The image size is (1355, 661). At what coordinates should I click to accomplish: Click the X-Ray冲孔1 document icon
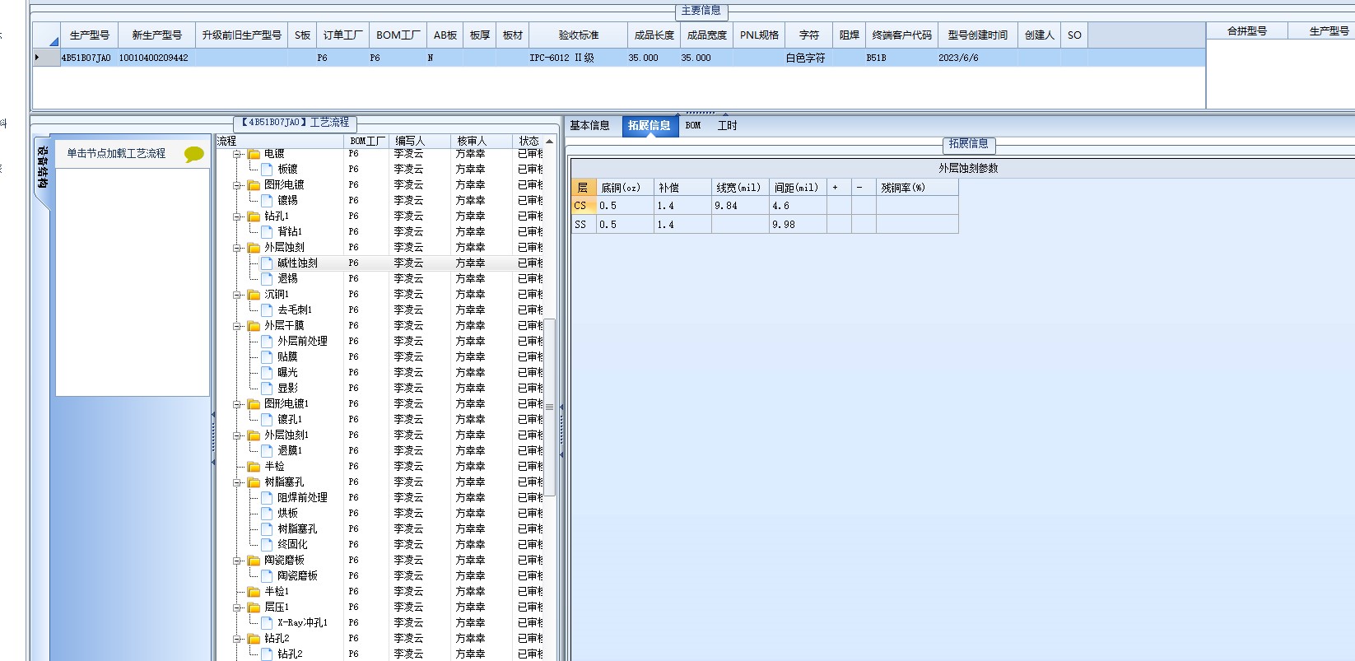point(267,623)
